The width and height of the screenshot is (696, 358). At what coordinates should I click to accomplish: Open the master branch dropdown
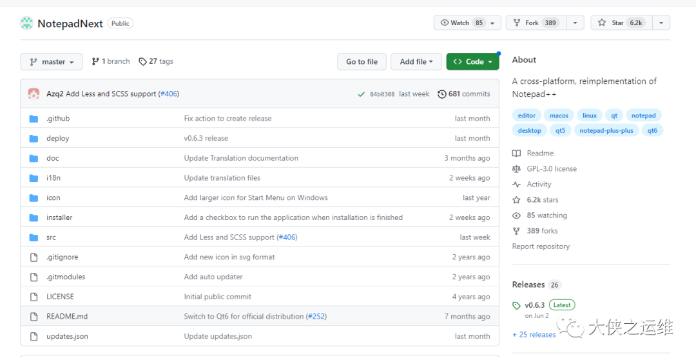[52, 62]
